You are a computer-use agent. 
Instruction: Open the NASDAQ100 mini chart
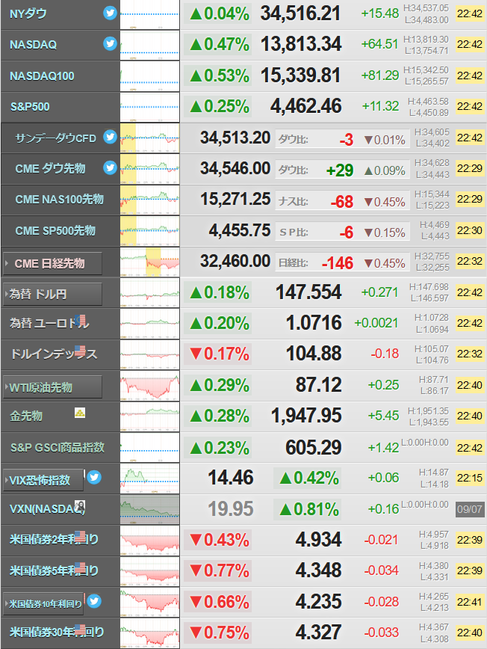149,76
